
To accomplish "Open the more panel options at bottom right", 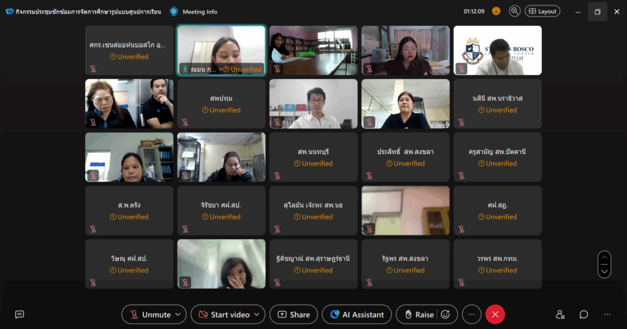I will point(607,314).
